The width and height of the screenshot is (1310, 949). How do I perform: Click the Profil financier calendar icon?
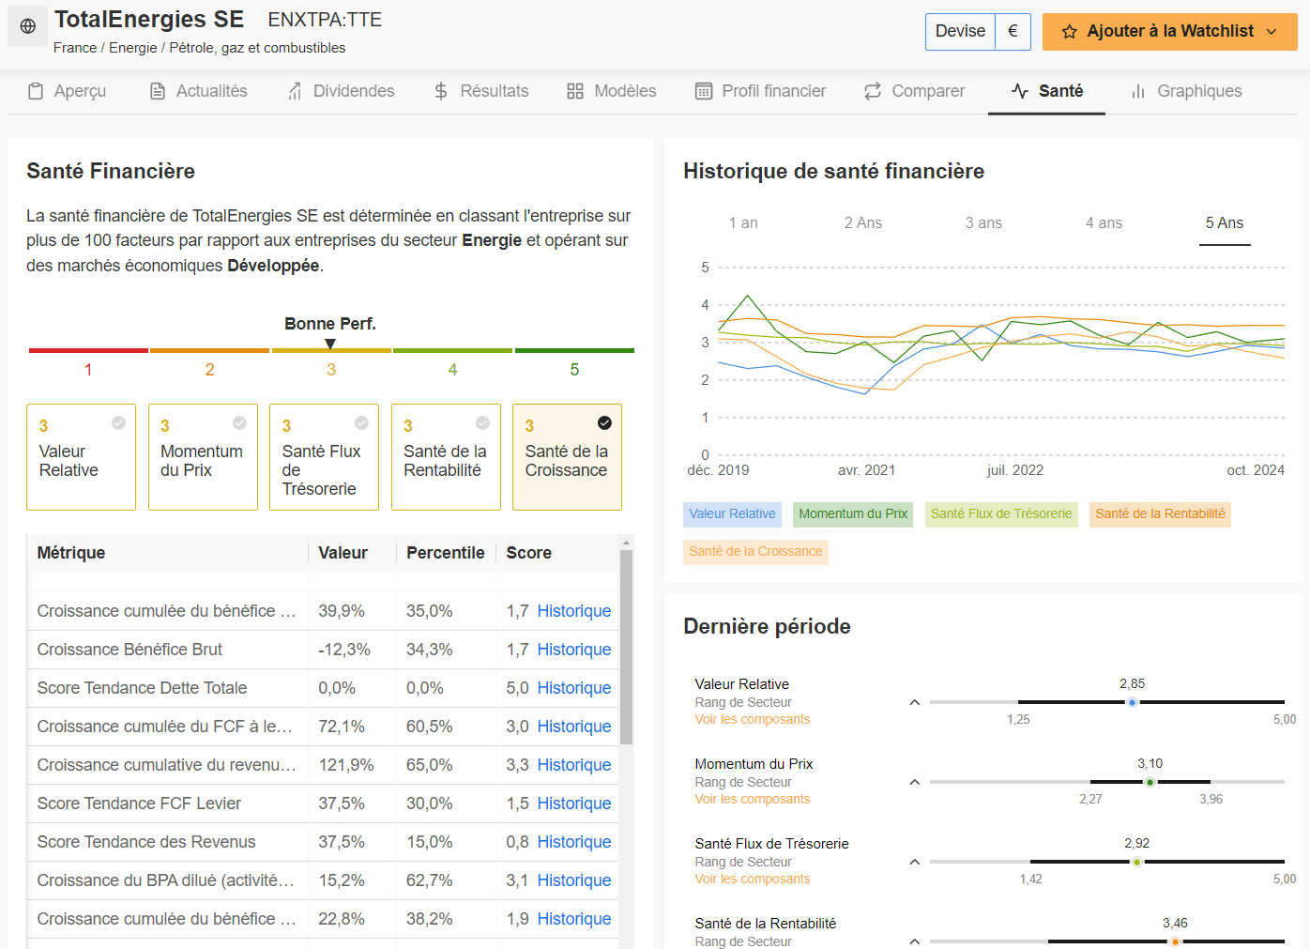(703, 91)
